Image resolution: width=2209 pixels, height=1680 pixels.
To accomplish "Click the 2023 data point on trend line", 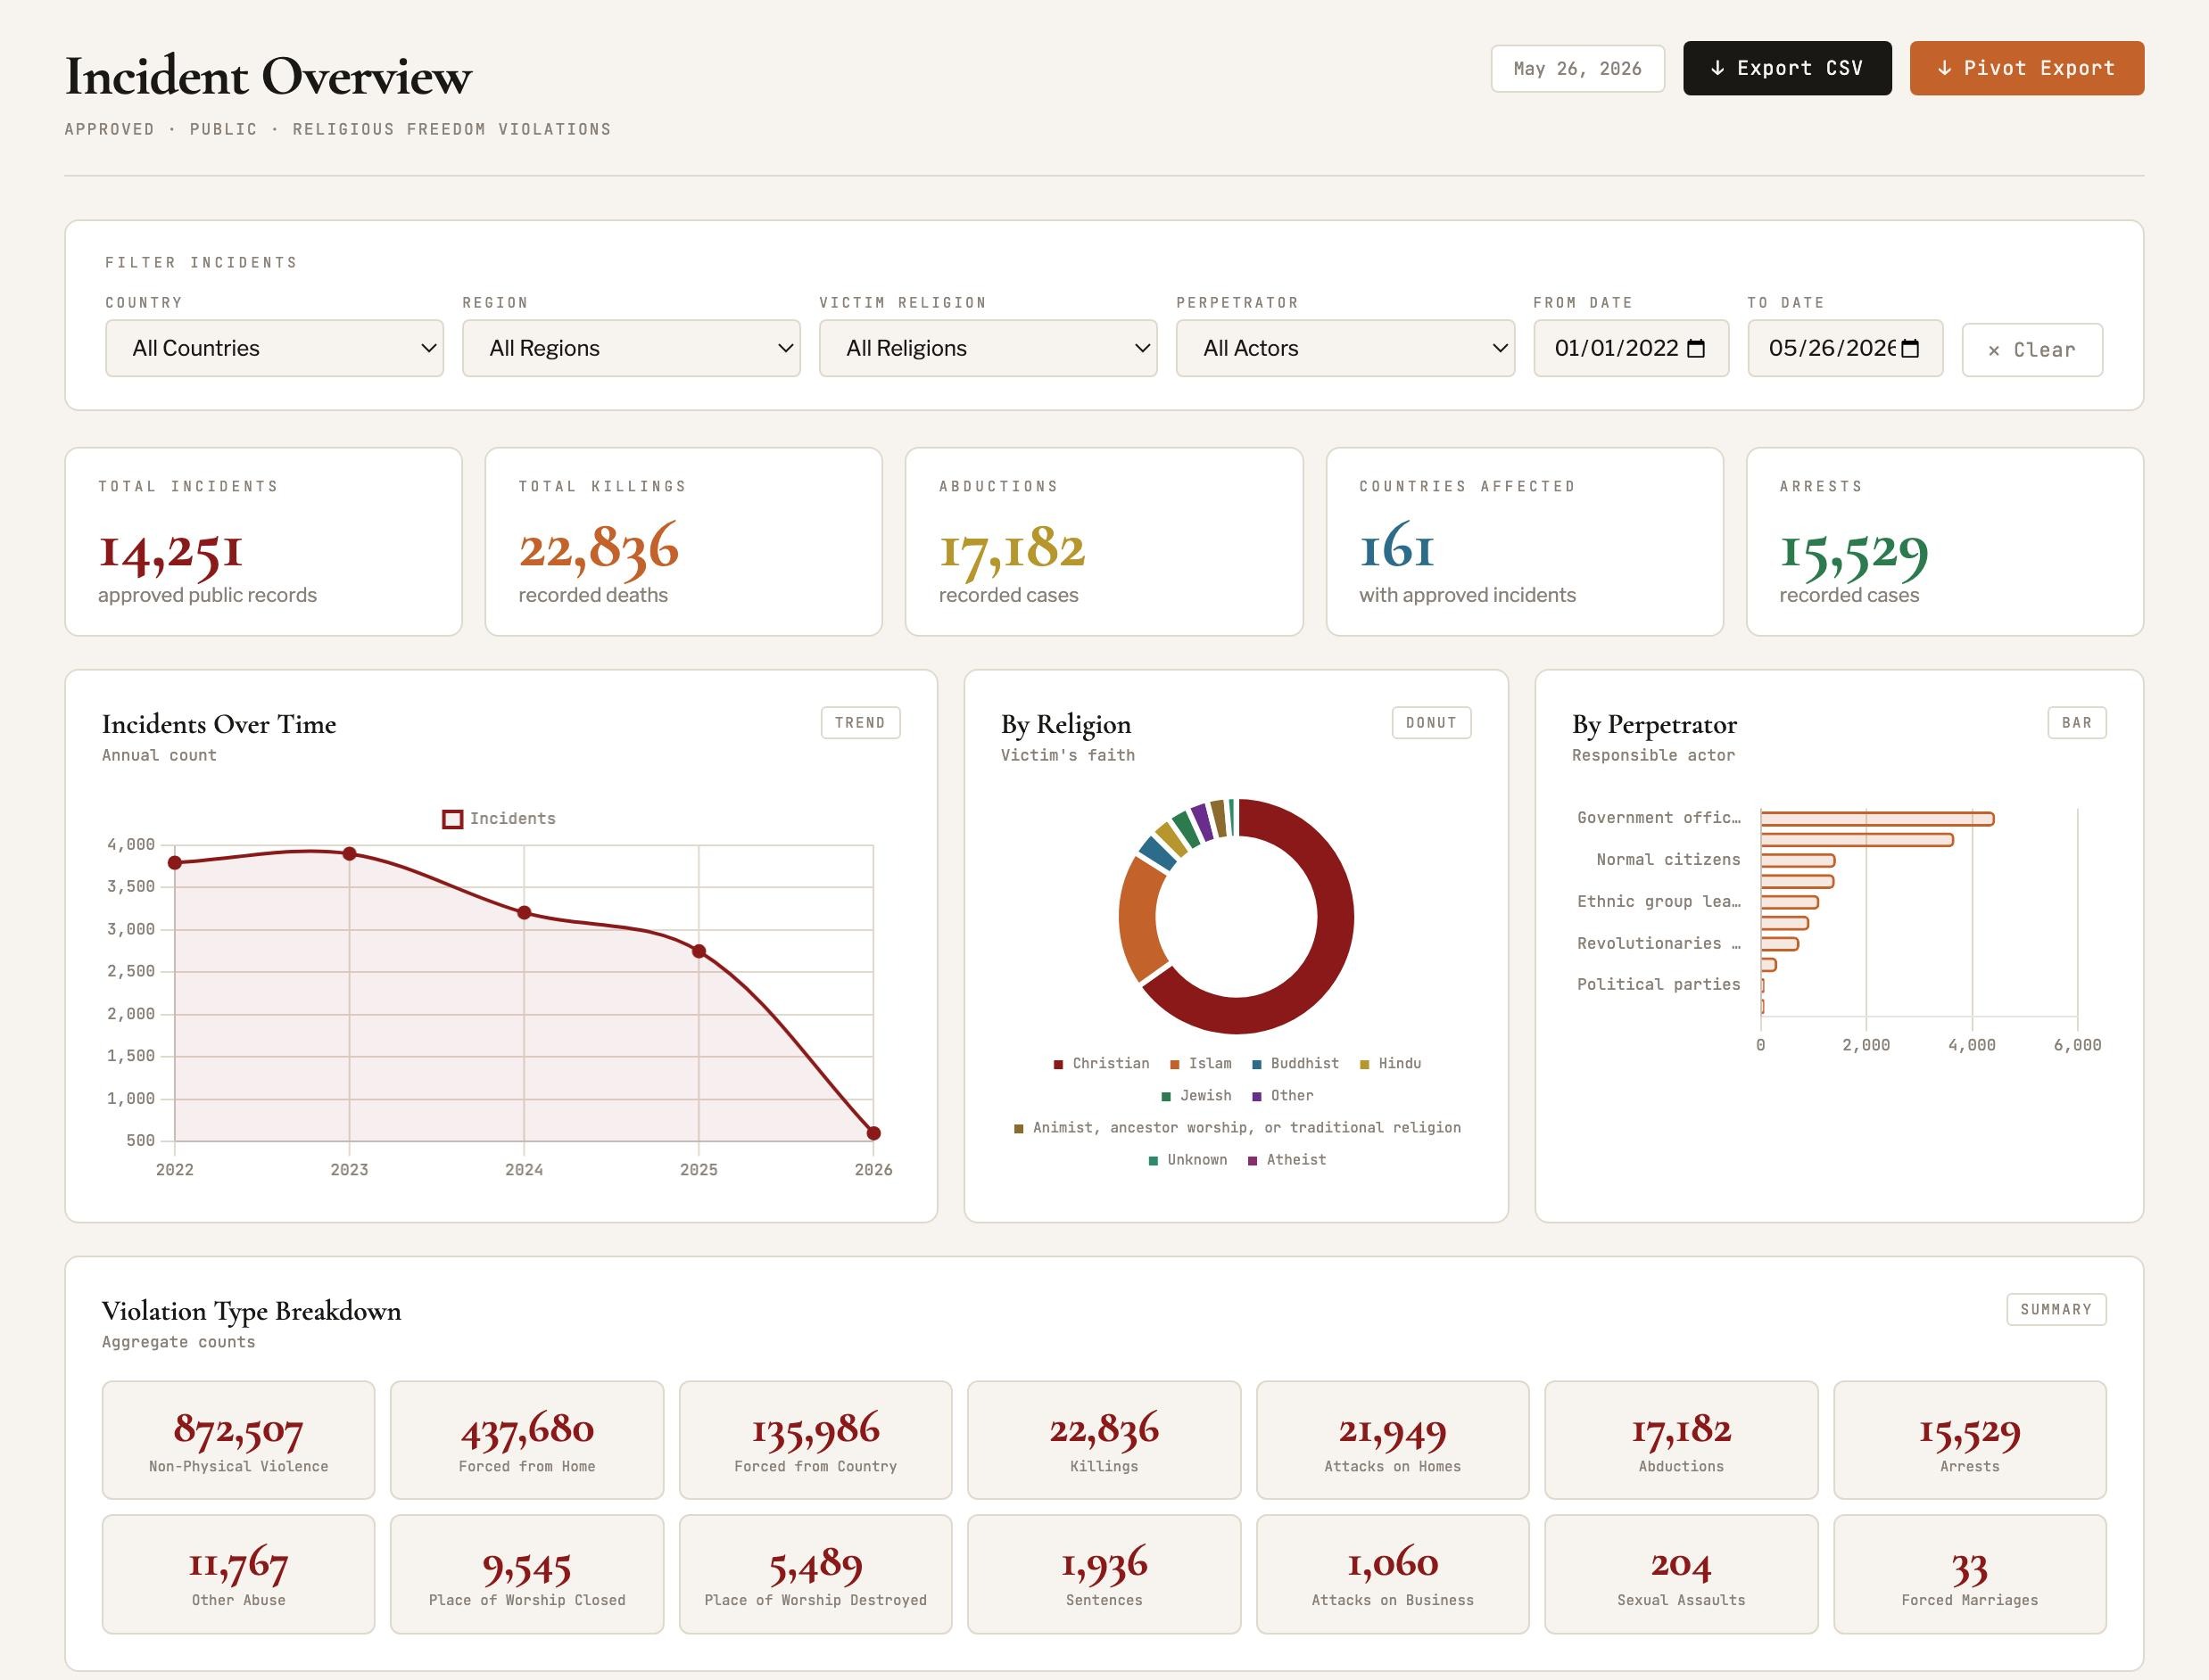I will [349, 854].
